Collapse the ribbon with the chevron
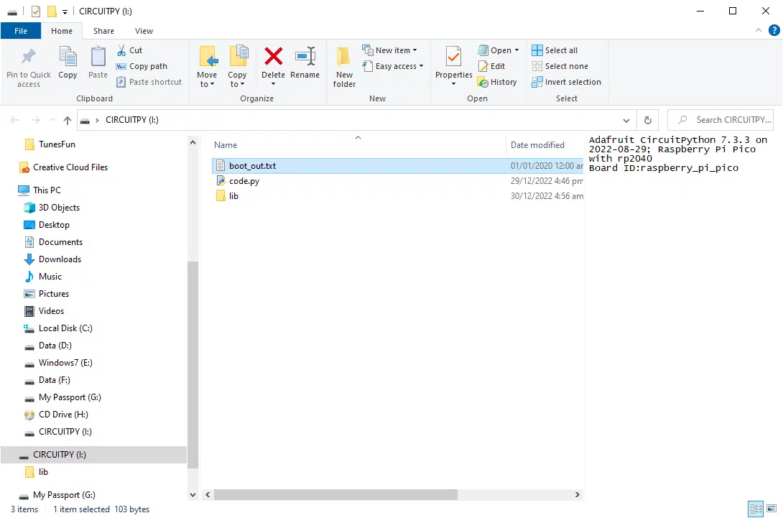 tap(758, 30)
